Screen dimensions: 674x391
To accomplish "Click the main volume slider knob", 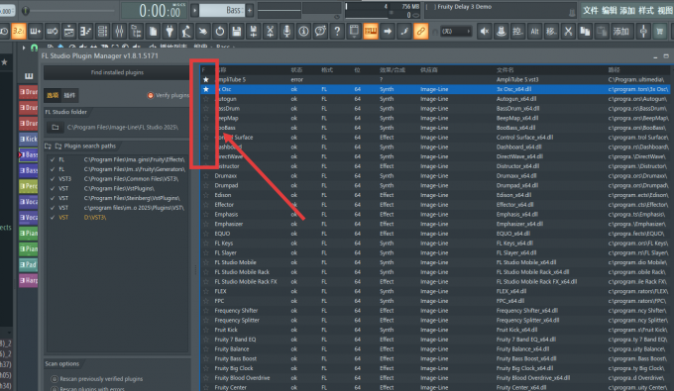I will tap(26, 11).
